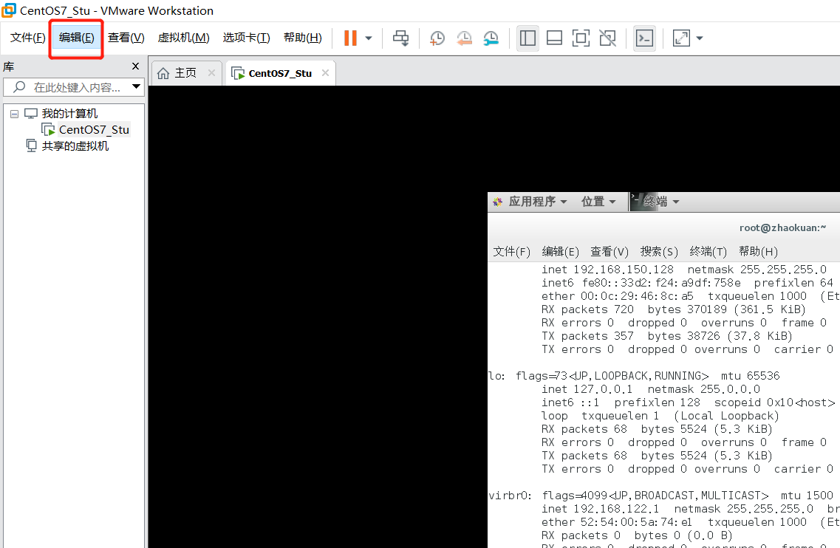
Task: Open the 位置 menu in CentOS panel
Action: coord(598,202)
